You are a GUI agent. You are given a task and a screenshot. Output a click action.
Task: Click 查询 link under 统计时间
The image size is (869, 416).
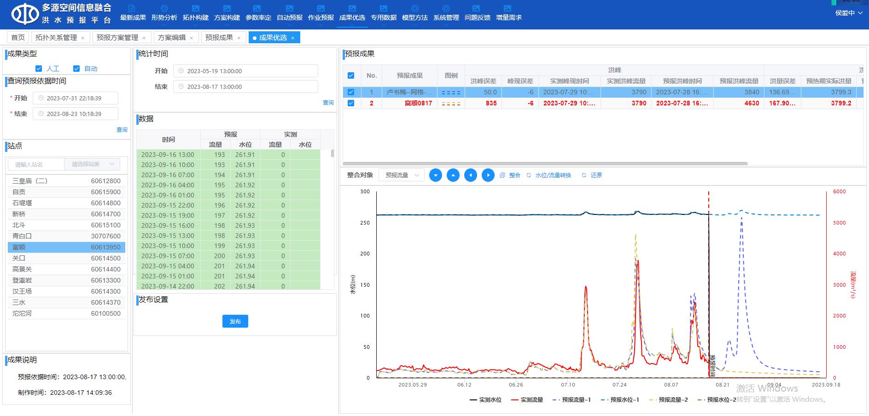[x=328, y=103]
